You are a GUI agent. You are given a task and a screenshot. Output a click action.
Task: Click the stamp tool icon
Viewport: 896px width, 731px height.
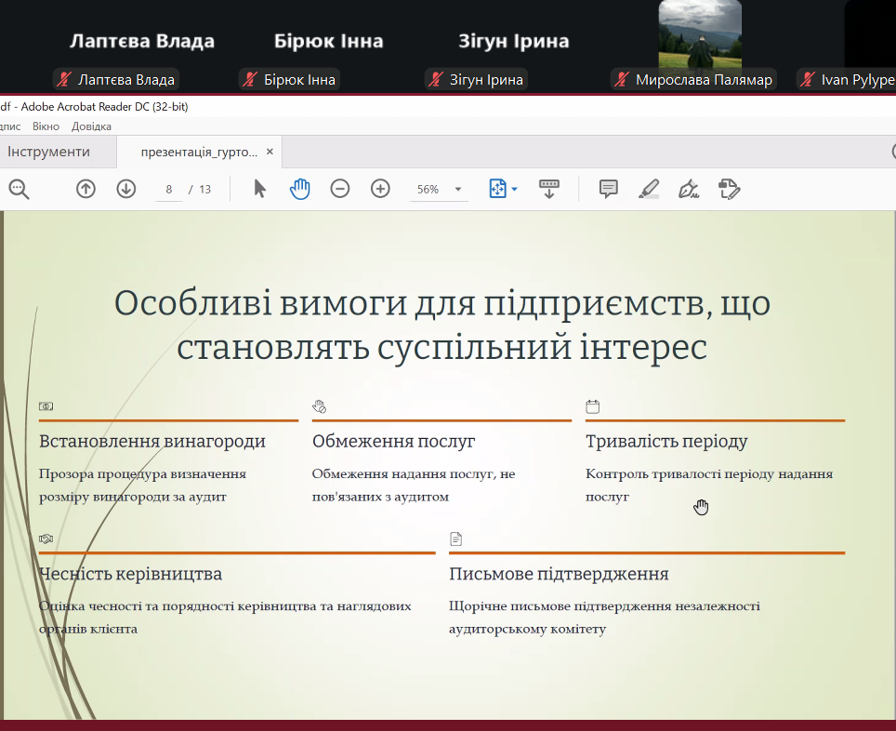click(730, 189)
